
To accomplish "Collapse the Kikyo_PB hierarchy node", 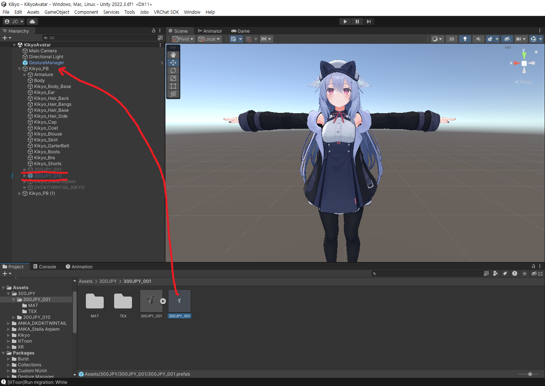I will point(20,69).
